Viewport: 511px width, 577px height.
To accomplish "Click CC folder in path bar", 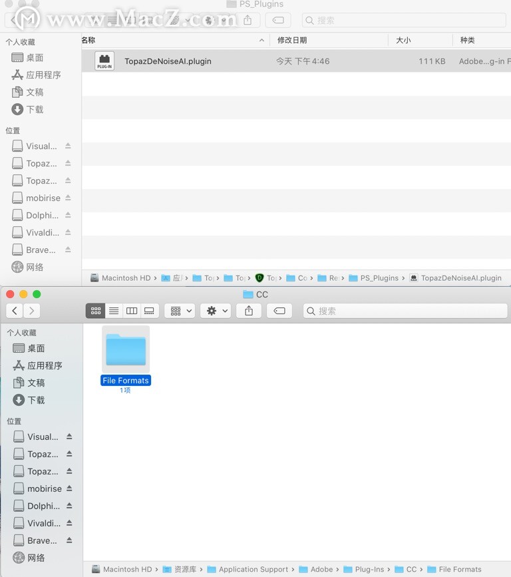I will coord(406,569).
